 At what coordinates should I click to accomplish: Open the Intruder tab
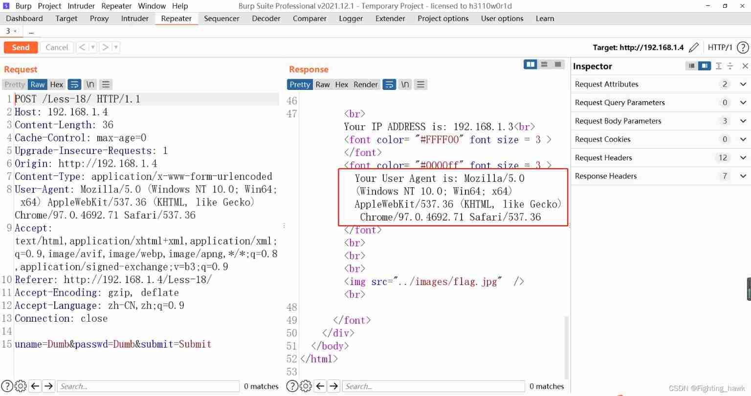click(x=134, y=19)
